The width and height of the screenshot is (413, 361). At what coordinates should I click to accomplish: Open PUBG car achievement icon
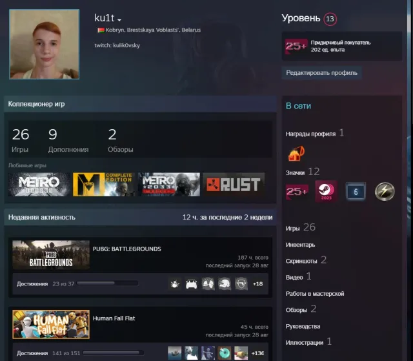tap(191, 284)
